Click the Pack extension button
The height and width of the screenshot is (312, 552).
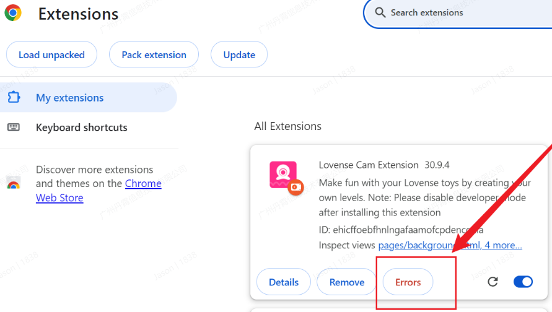[154, 54]
